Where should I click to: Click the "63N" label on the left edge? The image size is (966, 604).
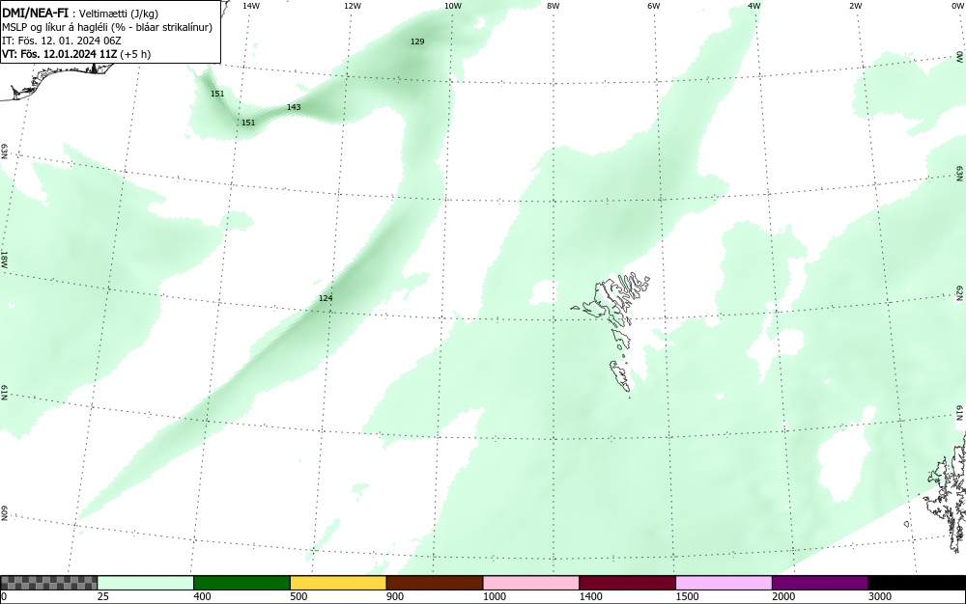[4, 151]
